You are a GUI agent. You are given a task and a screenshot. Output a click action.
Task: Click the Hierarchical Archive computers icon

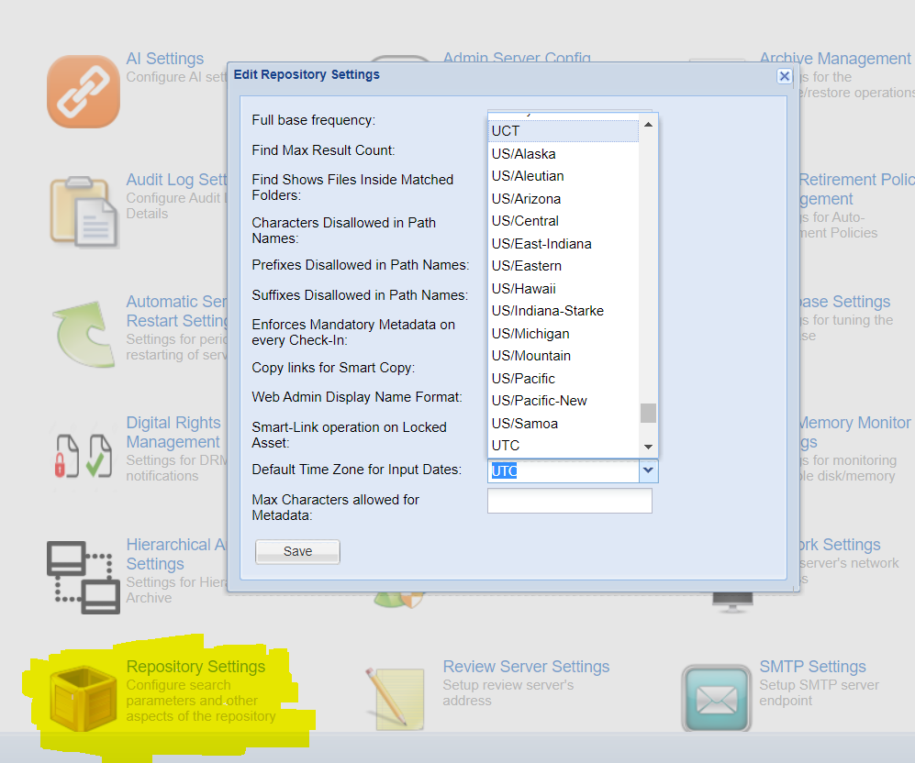(84, 577)
